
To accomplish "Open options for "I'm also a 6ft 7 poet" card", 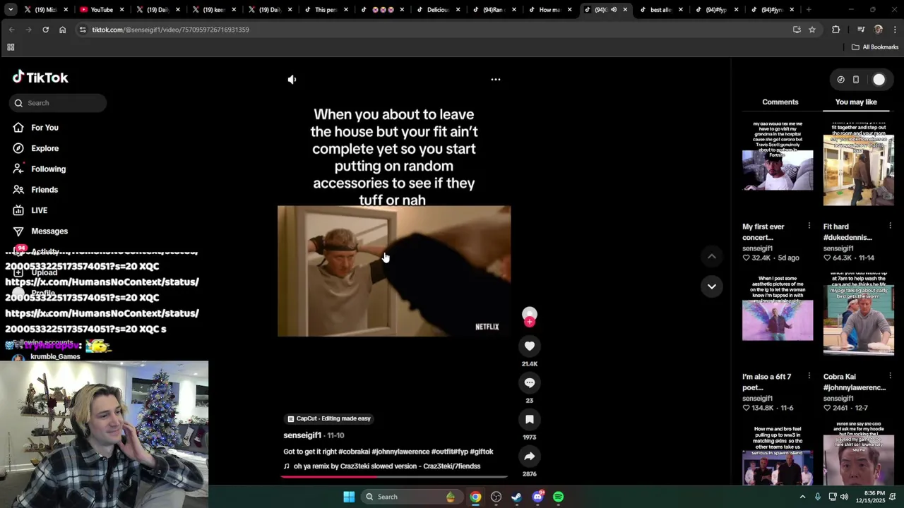I will click(x=809, y=376).
